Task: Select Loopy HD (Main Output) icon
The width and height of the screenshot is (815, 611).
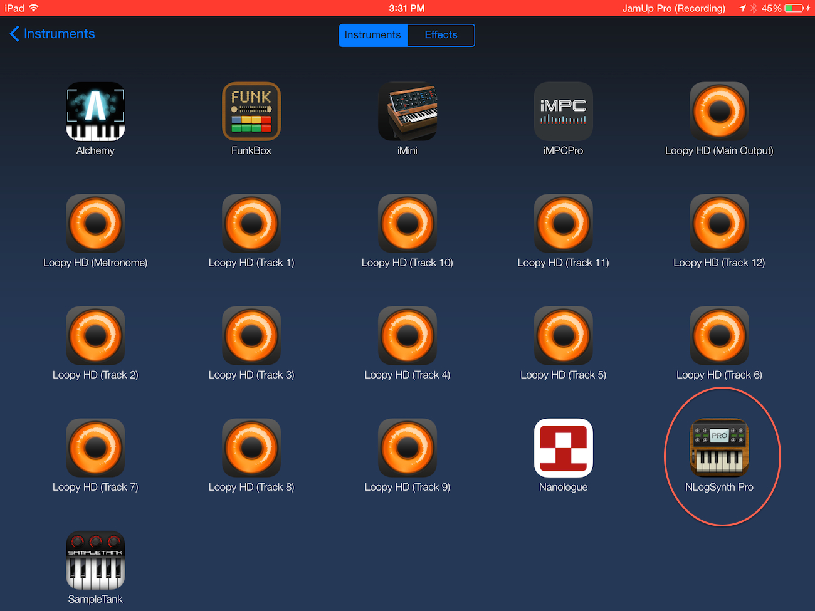Action: [720, 112]
